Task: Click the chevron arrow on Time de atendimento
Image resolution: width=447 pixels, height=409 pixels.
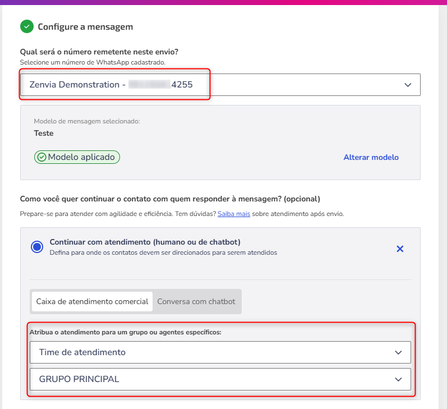Action: [398, 352]
